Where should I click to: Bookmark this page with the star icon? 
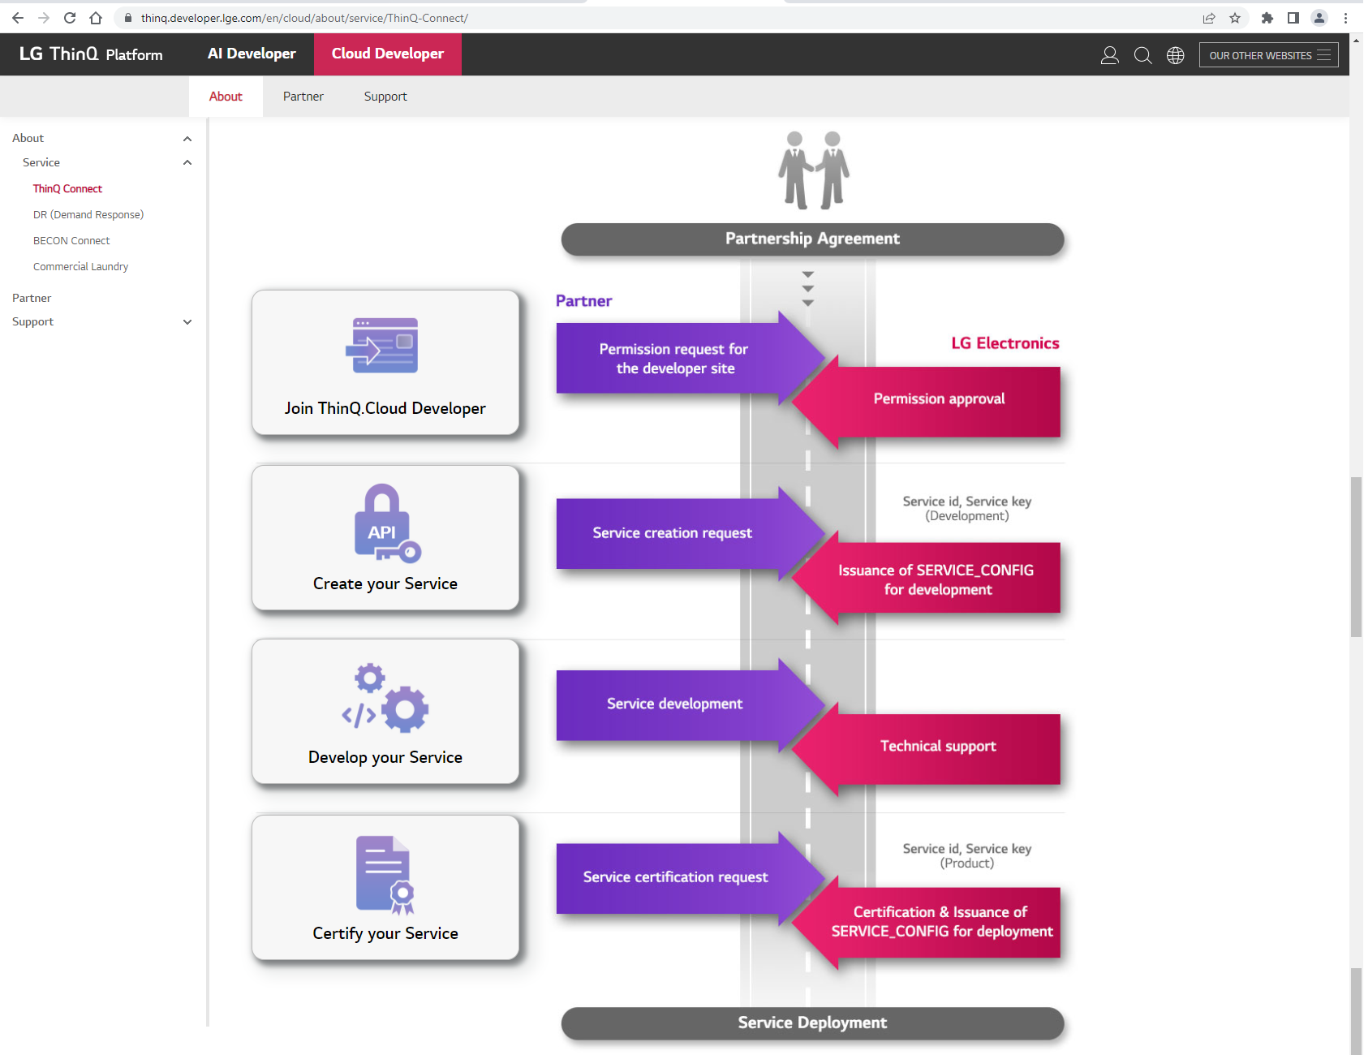coord(1235,18)
